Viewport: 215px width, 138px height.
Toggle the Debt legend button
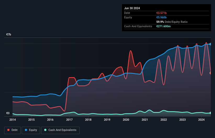pos(13,130)
